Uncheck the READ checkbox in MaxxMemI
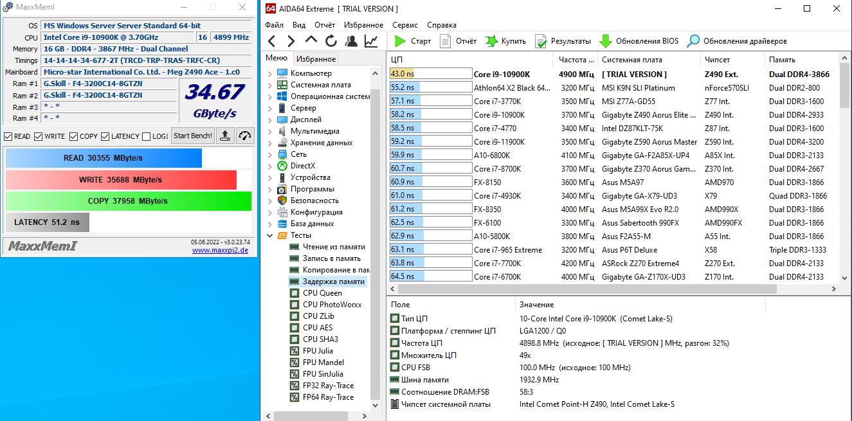Image resolution: width=852 pixels, height=421 pixels. point(8,136)
